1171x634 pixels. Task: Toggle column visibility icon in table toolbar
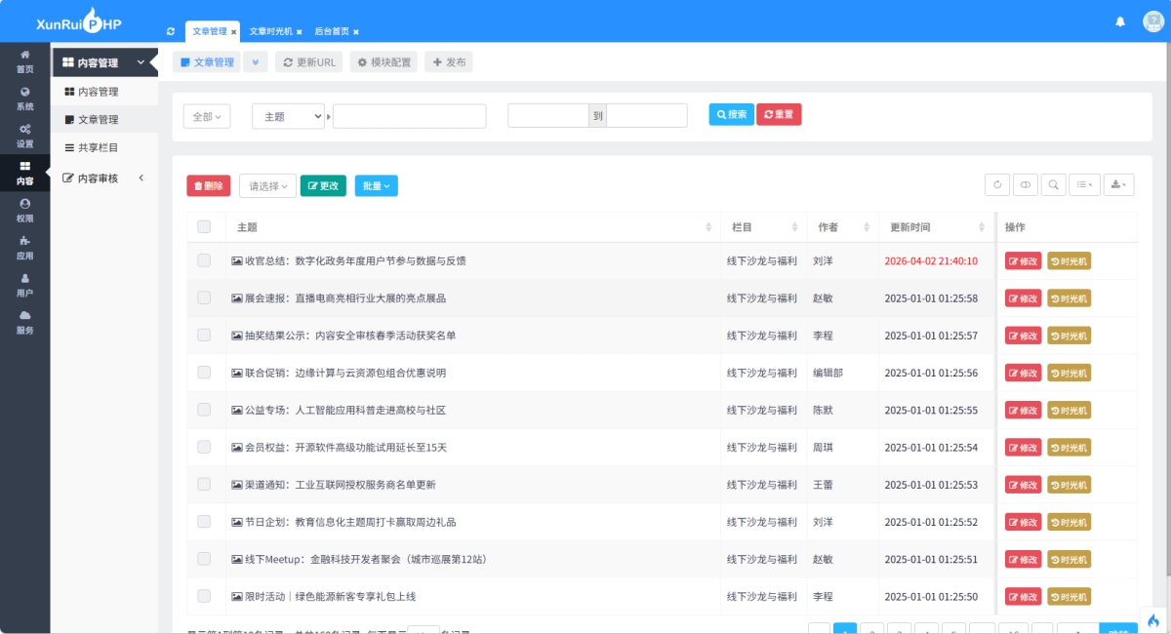coord(1025,184)
